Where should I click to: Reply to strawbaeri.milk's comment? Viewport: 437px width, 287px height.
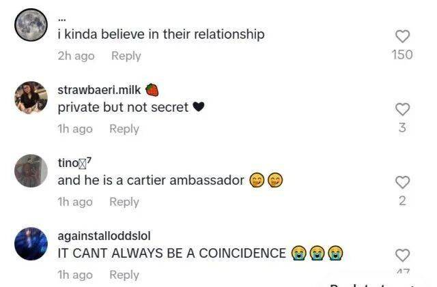pos(124,129)
